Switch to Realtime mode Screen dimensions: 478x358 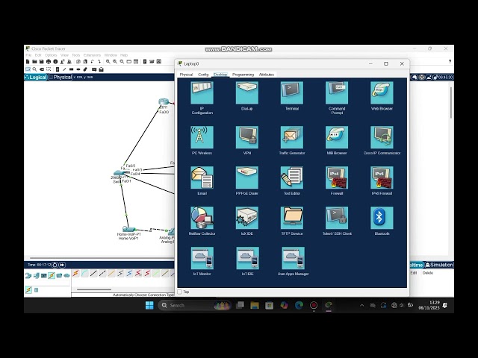pyautogui.click(x=416, y=265)
